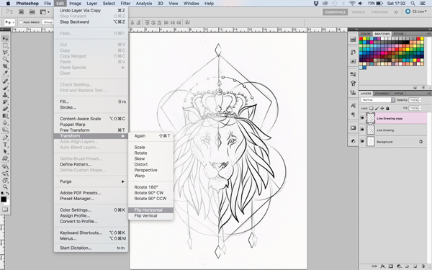The width and height of the screenshot is (432, 270).
Task: Launch Bridge from the application bar
Action: pos(21,12)
